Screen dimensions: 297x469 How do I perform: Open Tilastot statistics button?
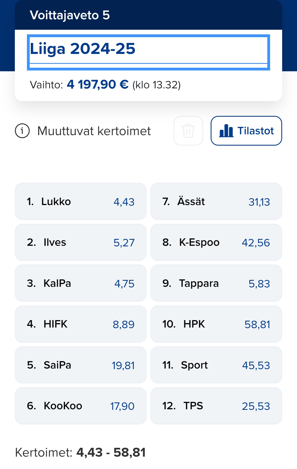pos(246,131)
